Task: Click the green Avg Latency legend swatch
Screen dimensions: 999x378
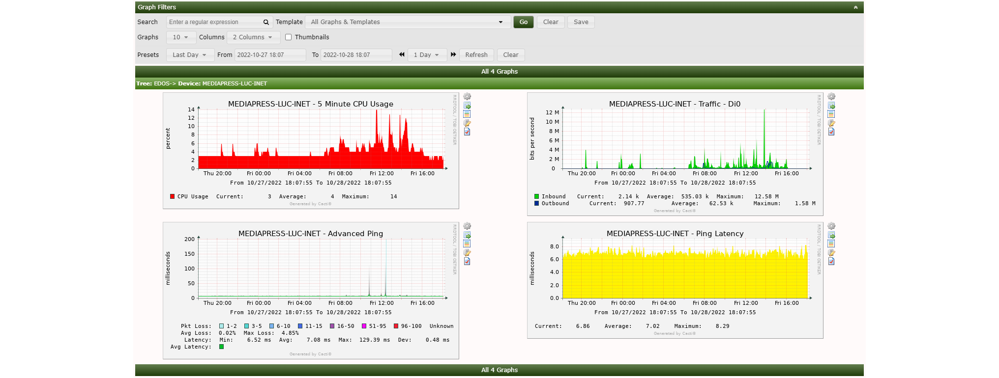Action: pyautogui.click(x=221, y=347)
